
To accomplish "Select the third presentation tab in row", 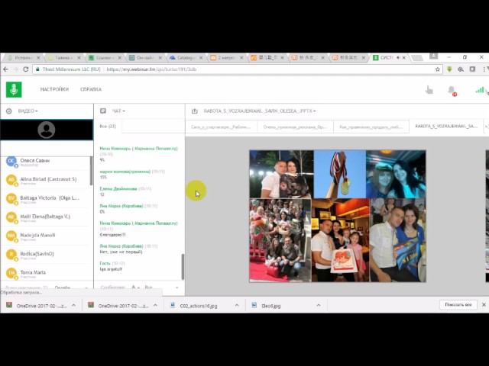I will point(371,127).
